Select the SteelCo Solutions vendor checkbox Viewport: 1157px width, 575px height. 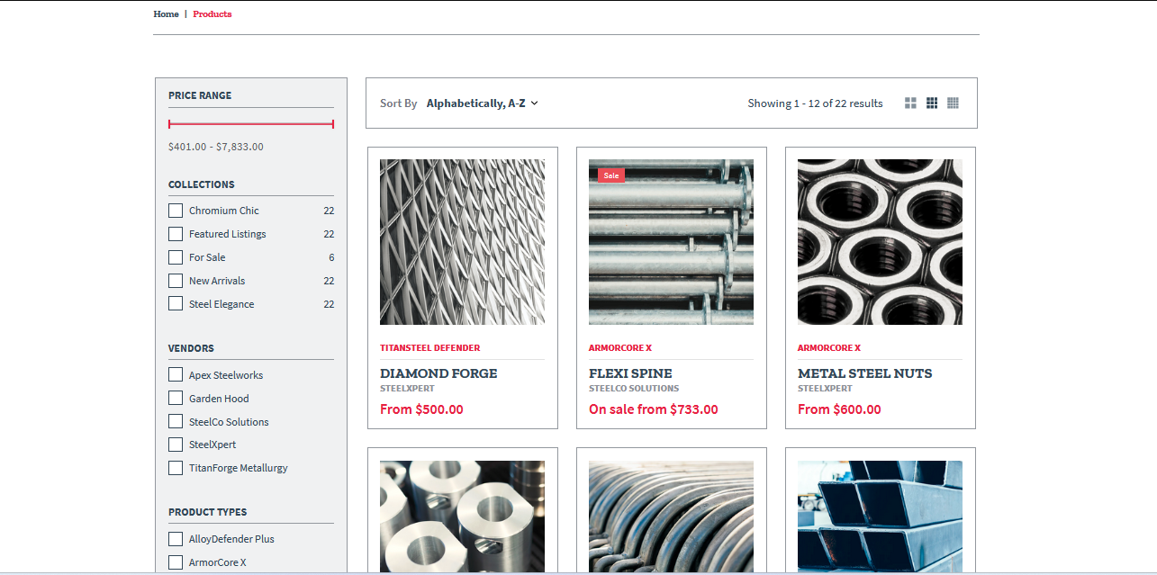coord(176,422)
